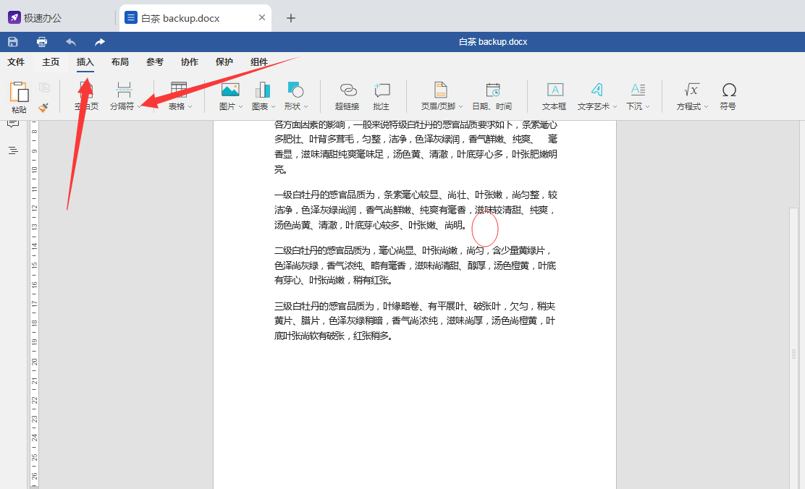This screenshot has width=805, height=489.
Task: Insert 日期、时间 date and time
Action: click(492, 96)
